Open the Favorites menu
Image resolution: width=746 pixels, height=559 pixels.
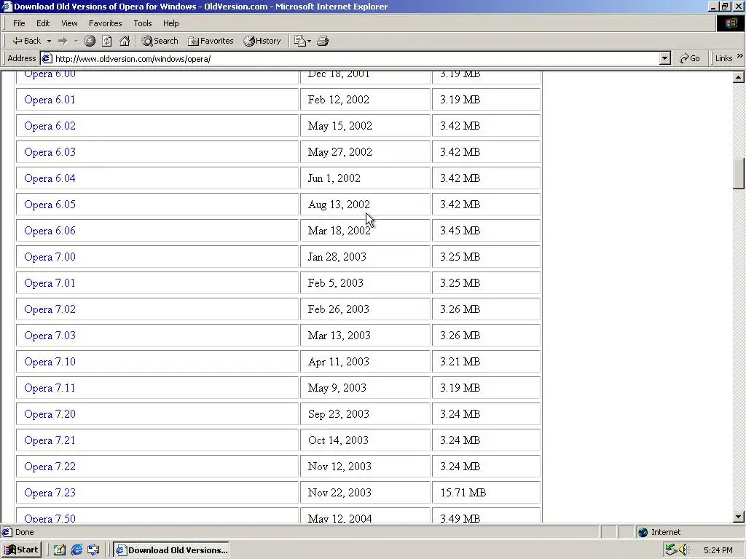click(x=105, y=23)
